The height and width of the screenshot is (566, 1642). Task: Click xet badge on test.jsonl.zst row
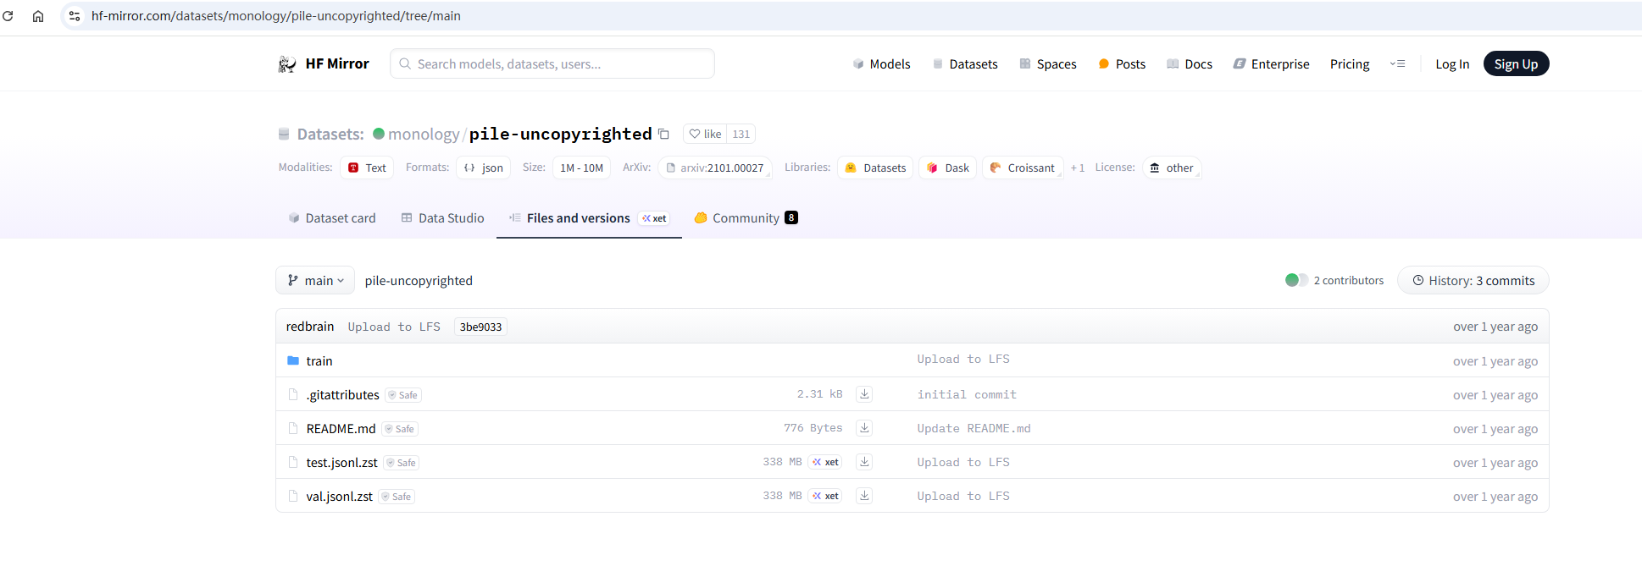(x=825, y=462)
